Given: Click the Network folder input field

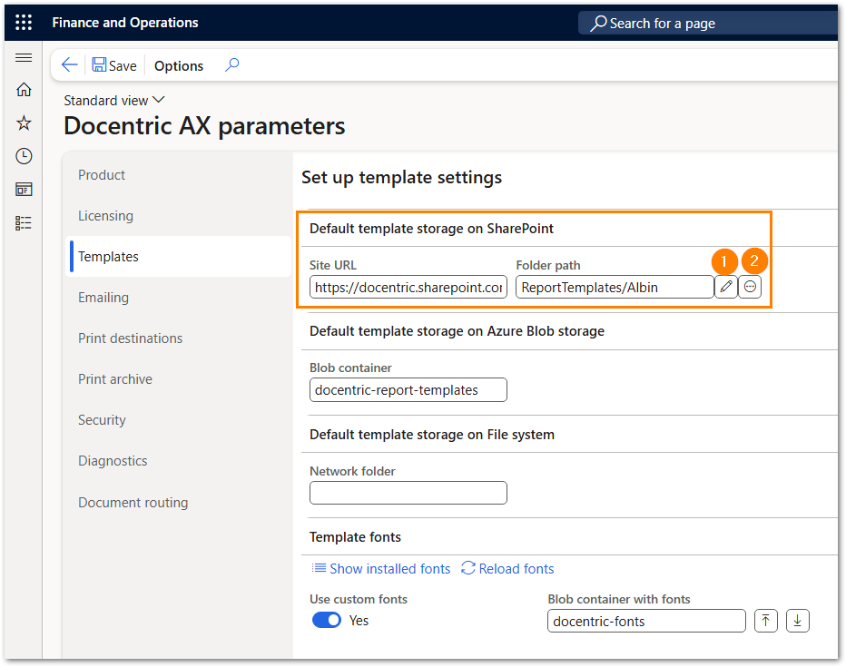Looking at the screenshot, I should click(408, 493).
